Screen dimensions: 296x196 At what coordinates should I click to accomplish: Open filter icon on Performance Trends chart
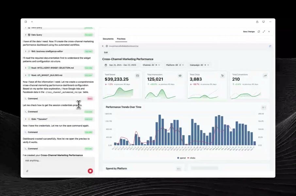(264, 107)
